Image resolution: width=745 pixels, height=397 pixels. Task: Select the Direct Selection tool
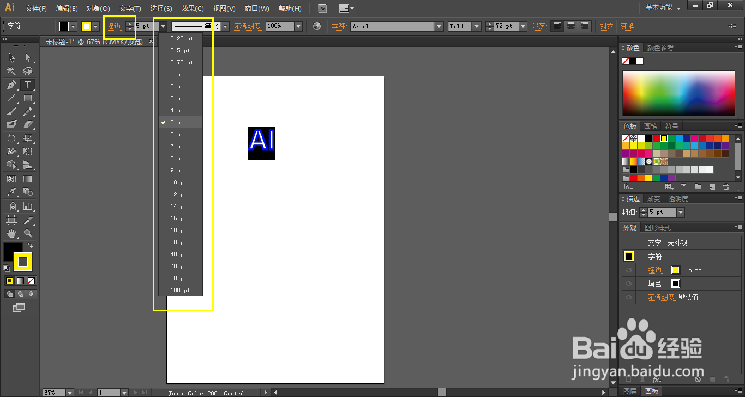[x=28, y=58]
